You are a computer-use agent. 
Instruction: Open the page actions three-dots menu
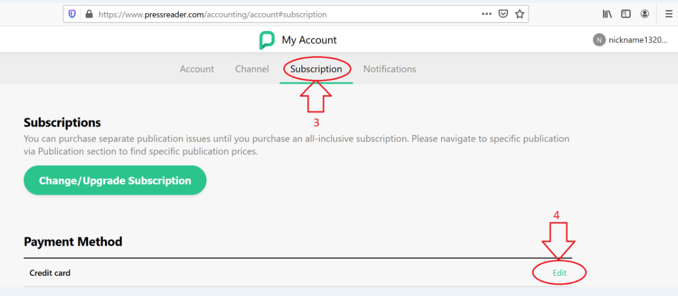[x=487, y=14]
